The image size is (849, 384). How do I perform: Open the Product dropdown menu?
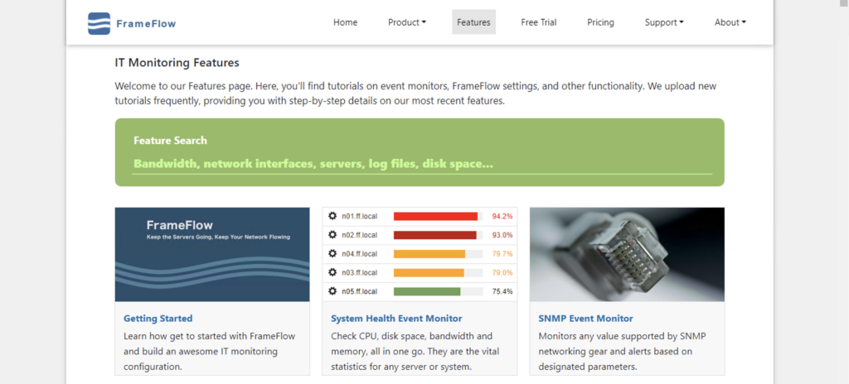click(407, 22)
